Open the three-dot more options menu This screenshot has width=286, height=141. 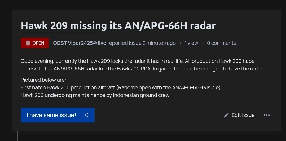pyautogui.click(x=267, y=115)
